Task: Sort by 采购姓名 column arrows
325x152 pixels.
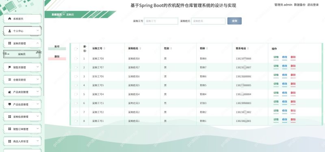Action: pos(140,48)
